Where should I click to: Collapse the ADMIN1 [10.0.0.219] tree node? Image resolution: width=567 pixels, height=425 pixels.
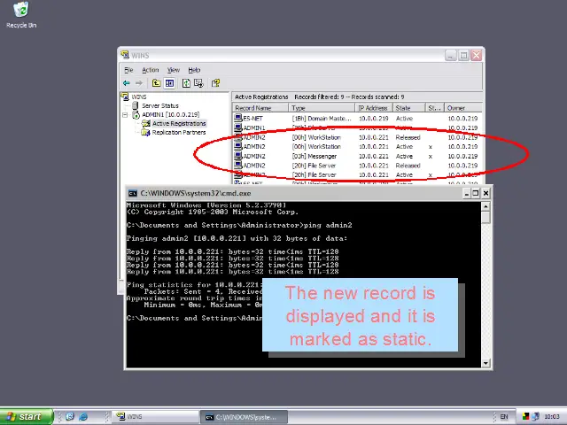[x=126, y=115]
